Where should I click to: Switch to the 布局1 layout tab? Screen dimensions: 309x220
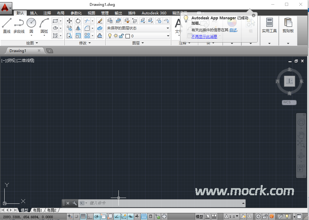[x=37, y=210]
